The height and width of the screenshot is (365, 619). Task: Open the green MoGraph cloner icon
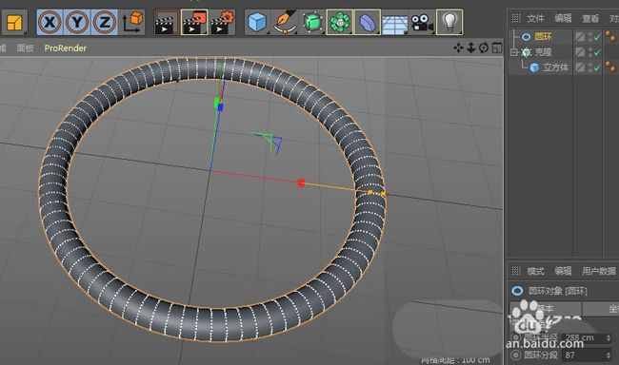pyautogui.click(x=340, y=23)
